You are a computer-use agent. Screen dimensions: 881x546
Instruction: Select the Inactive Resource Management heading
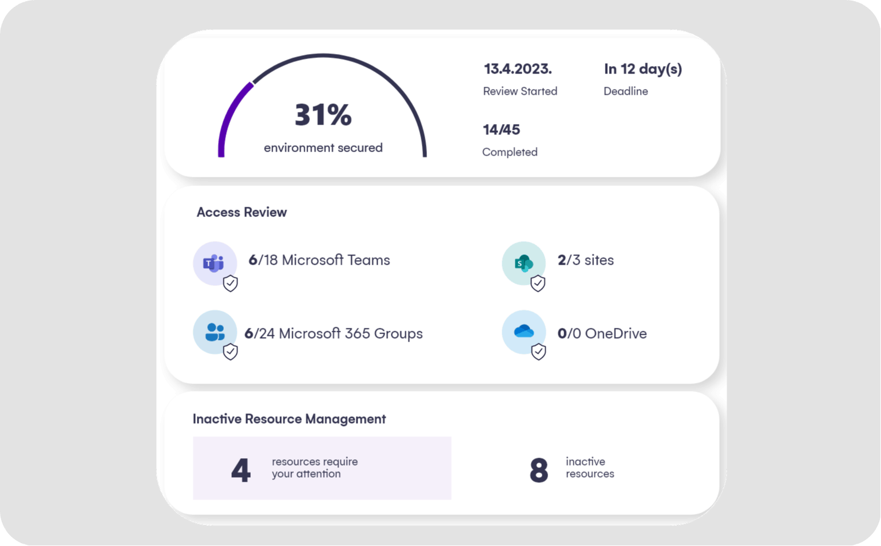289,419
